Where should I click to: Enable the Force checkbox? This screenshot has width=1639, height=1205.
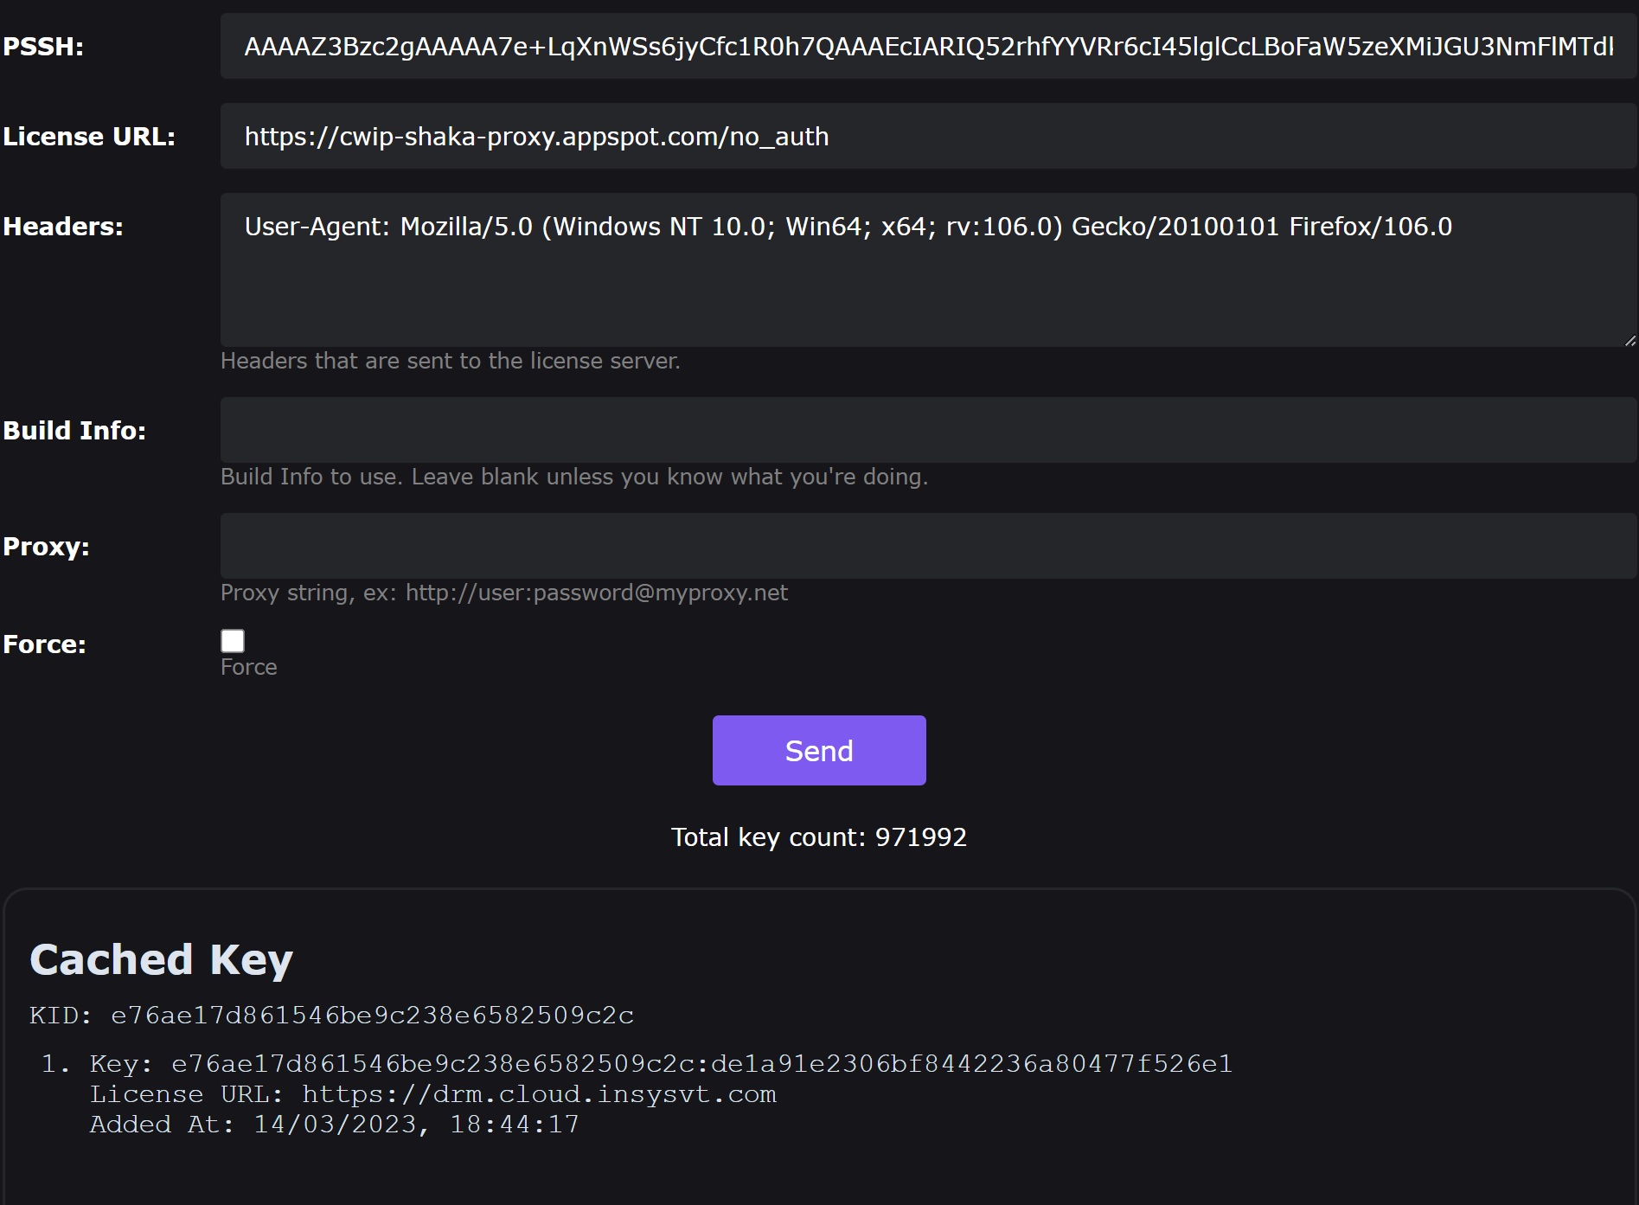click(x=233, y=641)
